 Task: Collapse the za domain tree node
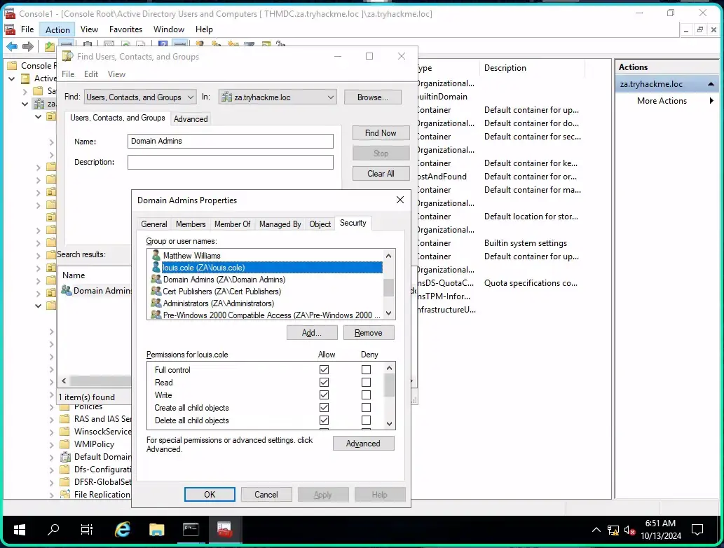coord(25,104)
